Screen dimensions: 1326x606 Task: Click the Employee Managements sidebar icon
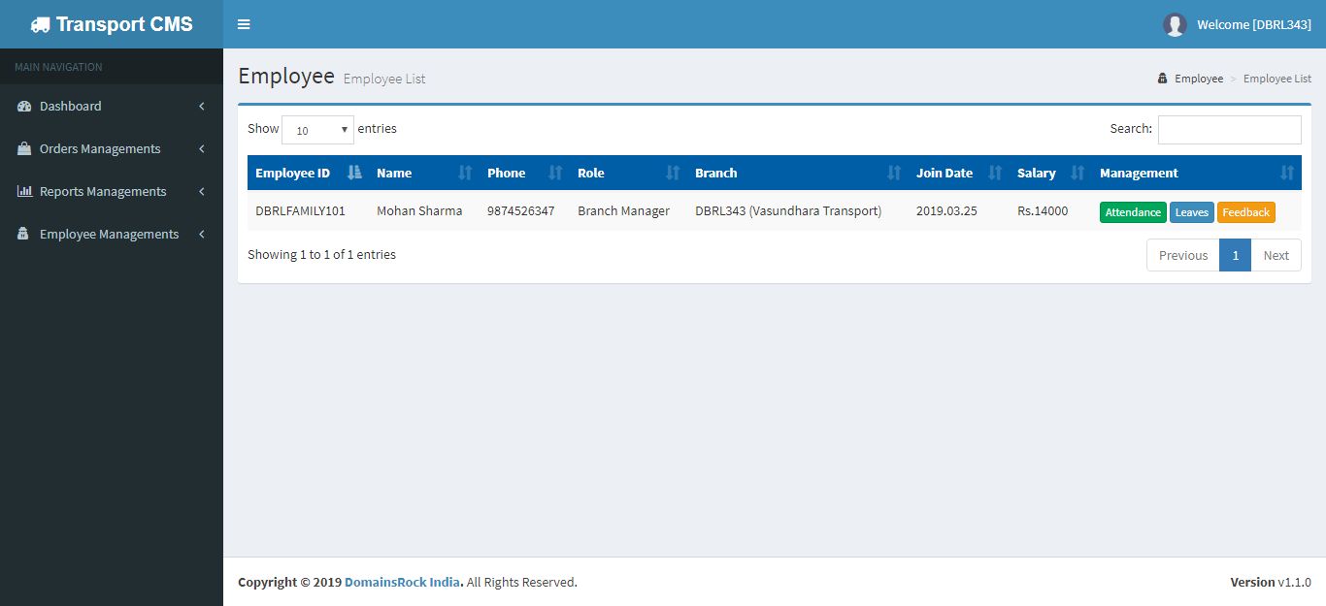tap(23, 234)
